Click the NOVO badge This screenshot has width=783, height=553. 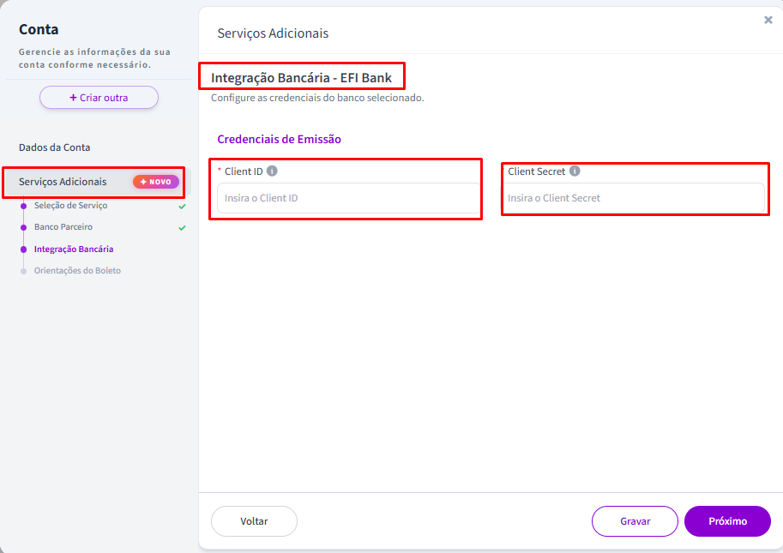(156, 182)
